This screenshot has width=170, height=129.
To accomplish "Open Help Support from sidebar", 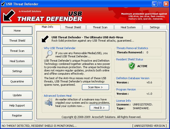I will [x=17, y=105].
